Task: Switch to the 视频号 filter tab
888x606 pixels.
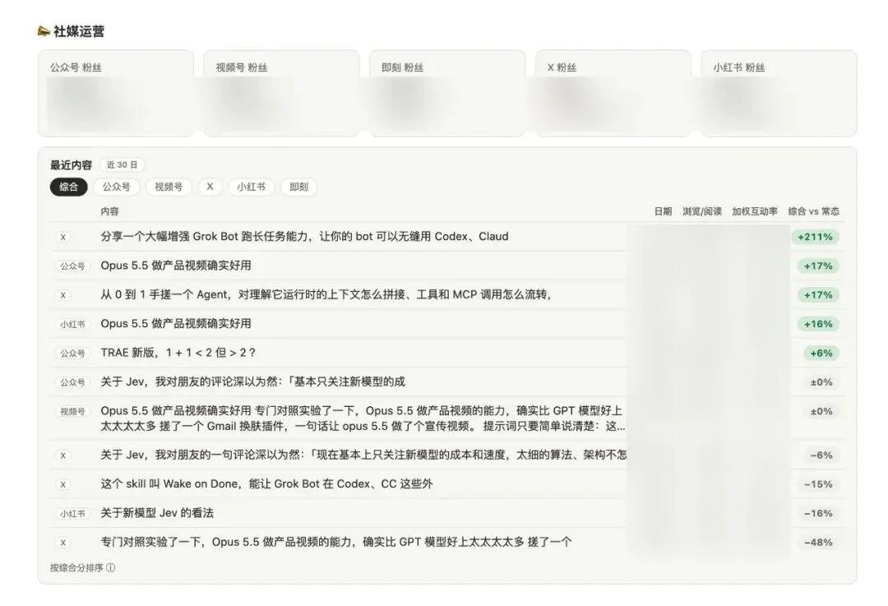Action: coord(169,187)
